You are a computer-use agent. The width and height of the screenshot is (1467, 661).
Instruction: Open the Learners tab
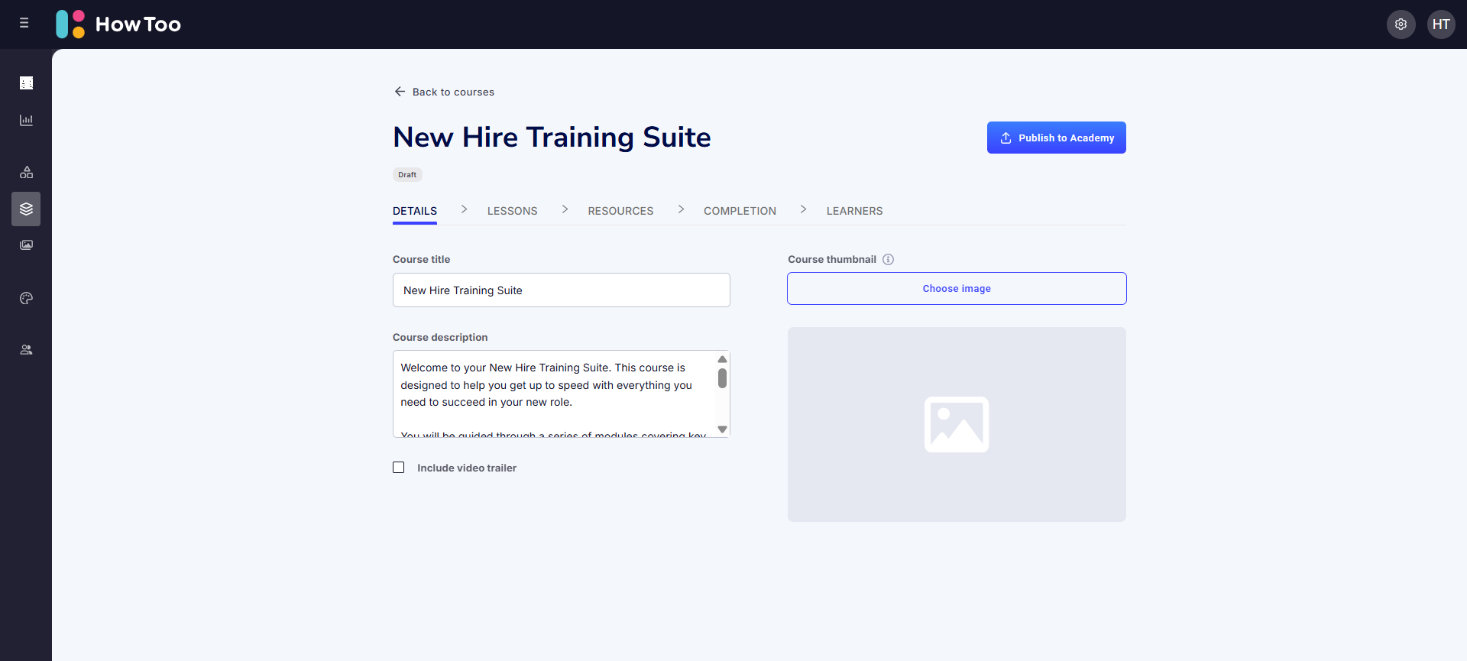[x=854, y=211]
